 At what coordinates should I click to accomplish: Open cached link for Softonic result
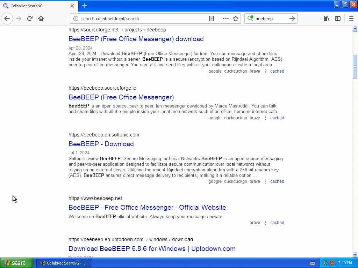click(277, 181)
